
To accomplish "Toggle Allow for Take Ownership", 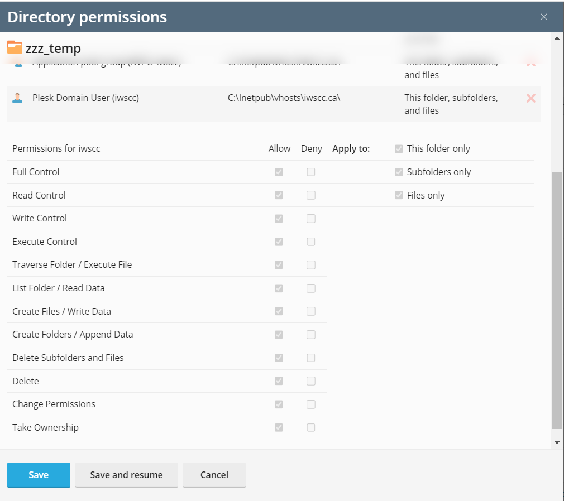I will pyautogui.click(x=279, y=427).
